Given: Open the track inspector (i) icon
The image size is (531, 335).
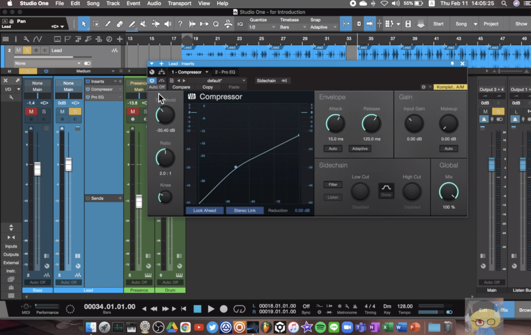Looking at the screenshot, I should (x=16, y=39).
